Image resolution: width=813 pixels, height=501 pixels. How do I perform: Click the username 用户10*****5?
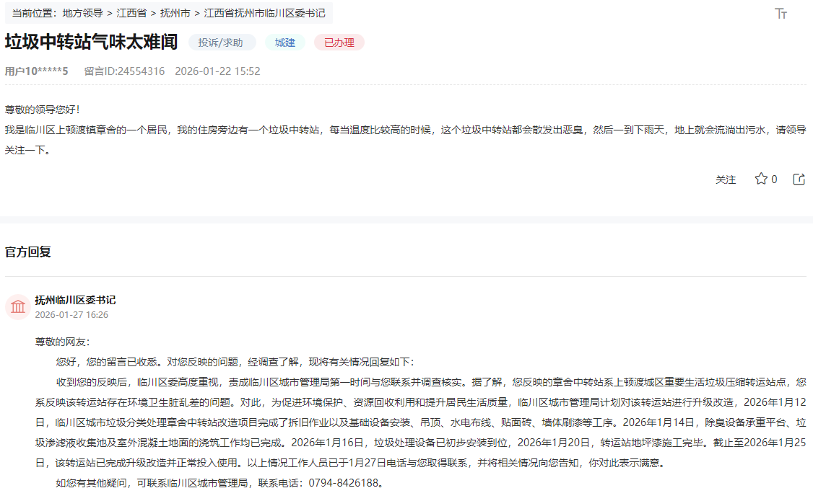pyautogui.click(x=36, y=71)
